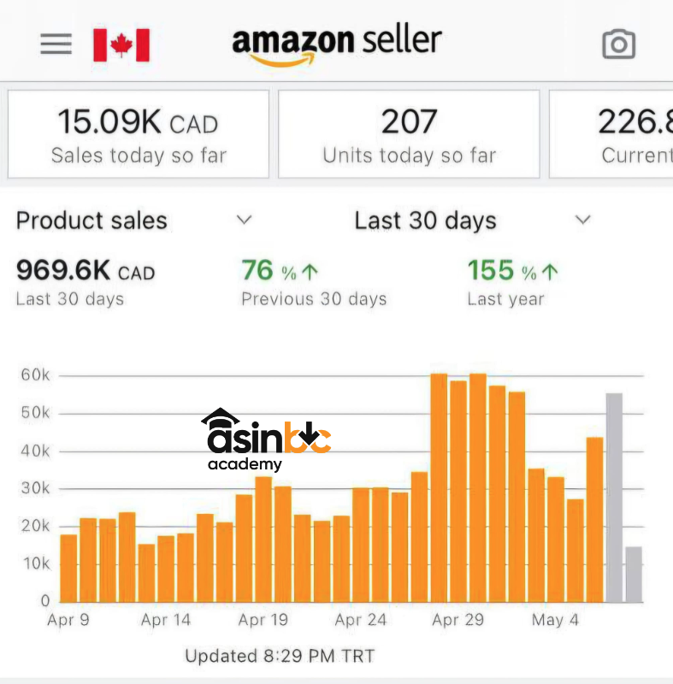Select the first bar for Apr 9
Viewport: 673px width, 684px height.
tap(68, 567)
